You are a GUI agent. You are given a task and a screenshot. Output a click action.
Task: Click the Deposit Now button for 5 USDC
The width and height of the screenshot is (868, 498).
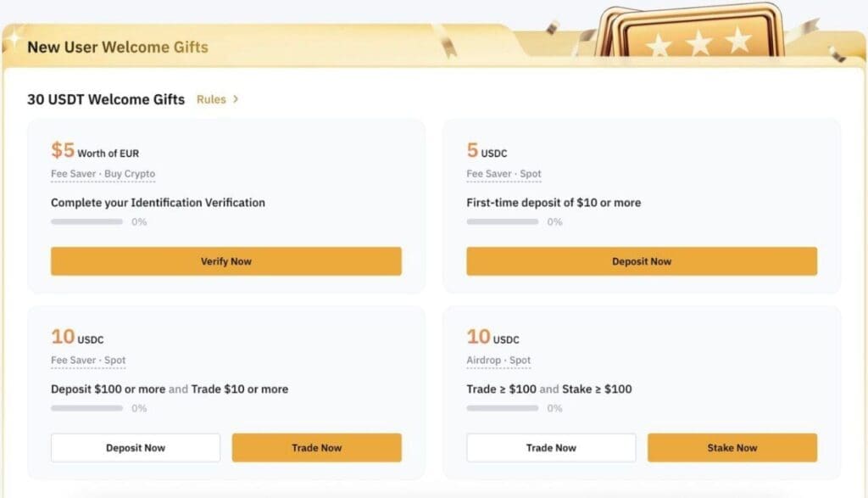coord(641,261)
